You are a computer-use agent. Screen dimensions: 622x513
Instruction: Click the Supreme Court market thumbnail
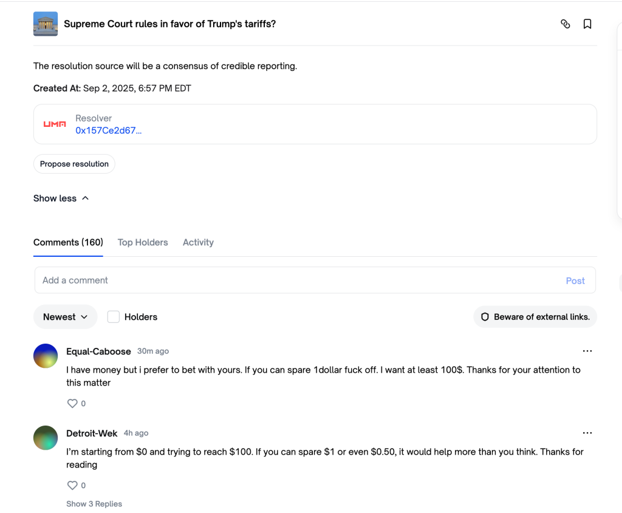pyautogui.click(x=46, y=24)
